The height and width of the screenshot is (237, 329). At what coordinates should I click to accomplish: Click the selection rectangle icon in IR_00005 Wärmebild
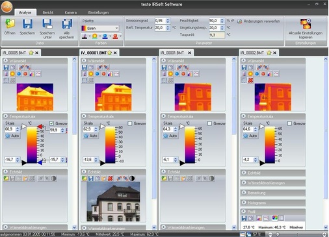(6, 81)
